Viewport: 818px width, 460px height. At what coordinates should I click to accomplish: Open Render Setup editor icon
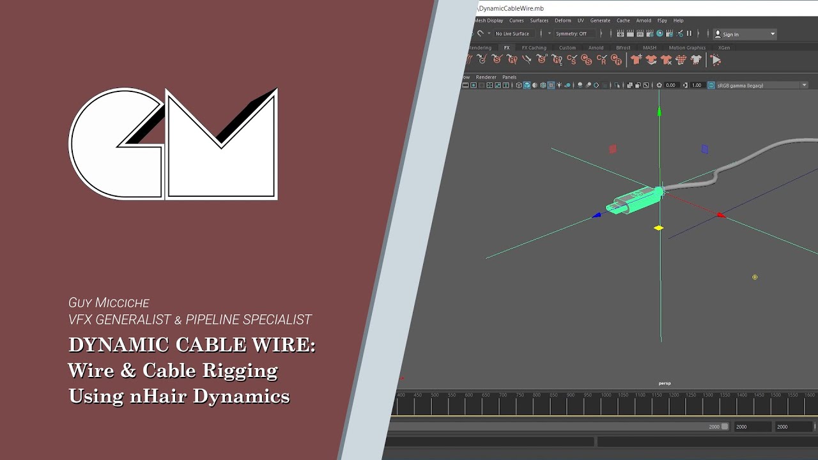click(x=669, y=33)
